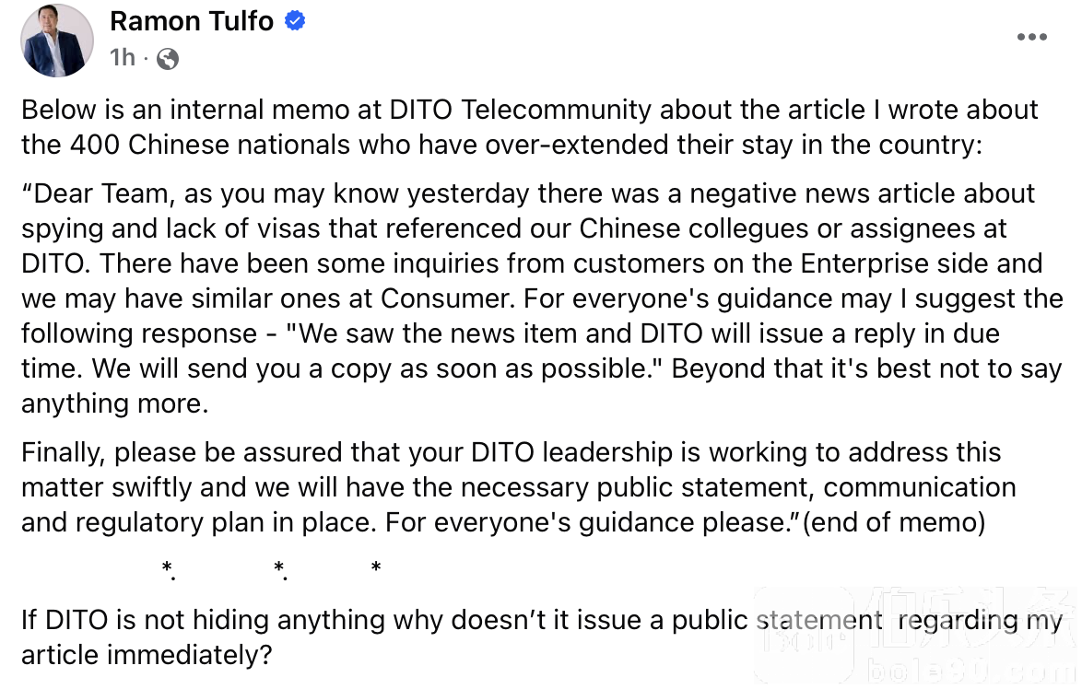Click the Ramon Tulfo author name
The height and width of the screenshot is (689, 1082).
192,21
